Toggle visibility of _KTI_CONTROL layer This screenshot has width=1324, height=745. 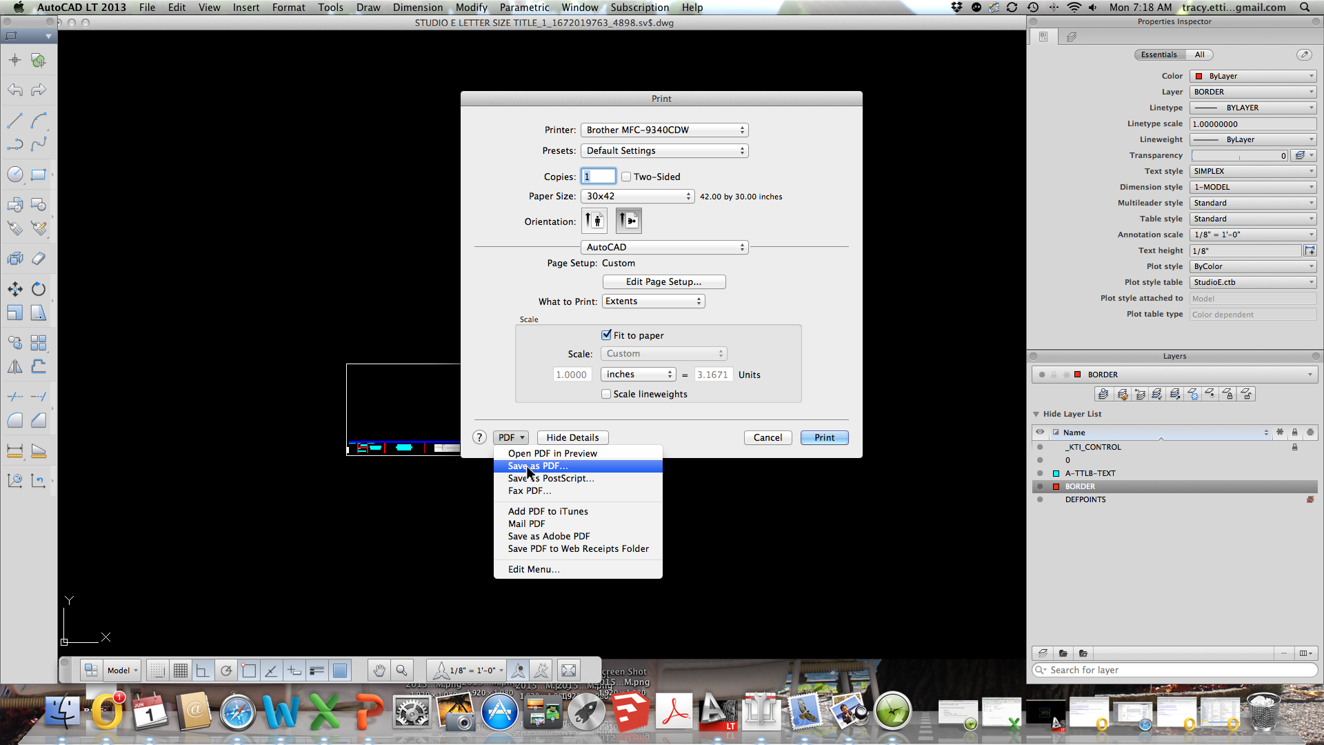point(1040,447)
